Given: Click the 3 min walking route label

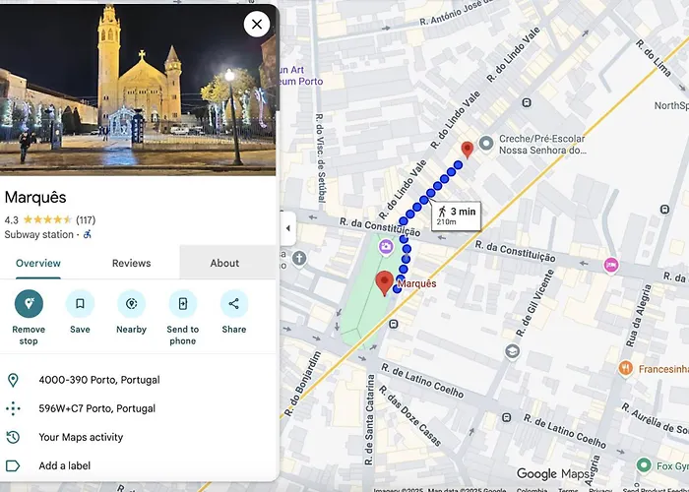Looking at the screenshot, I should pos(456,215).
